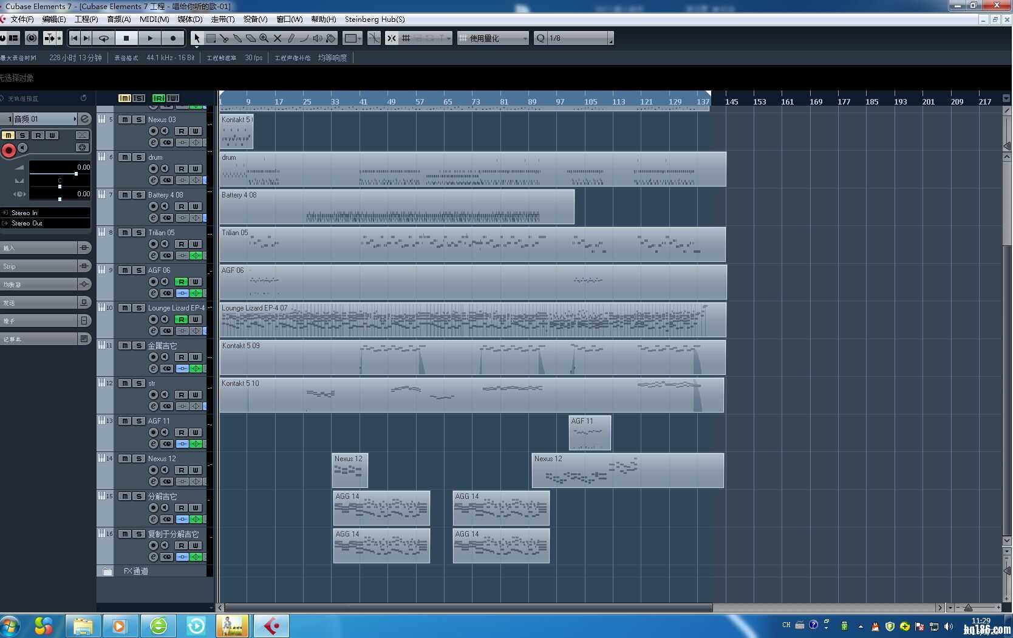Image resolution: width=1013 pixels, height=638 pixels.
Task: Toggle the Auto-Scroll button
Action: coord(50,38)
